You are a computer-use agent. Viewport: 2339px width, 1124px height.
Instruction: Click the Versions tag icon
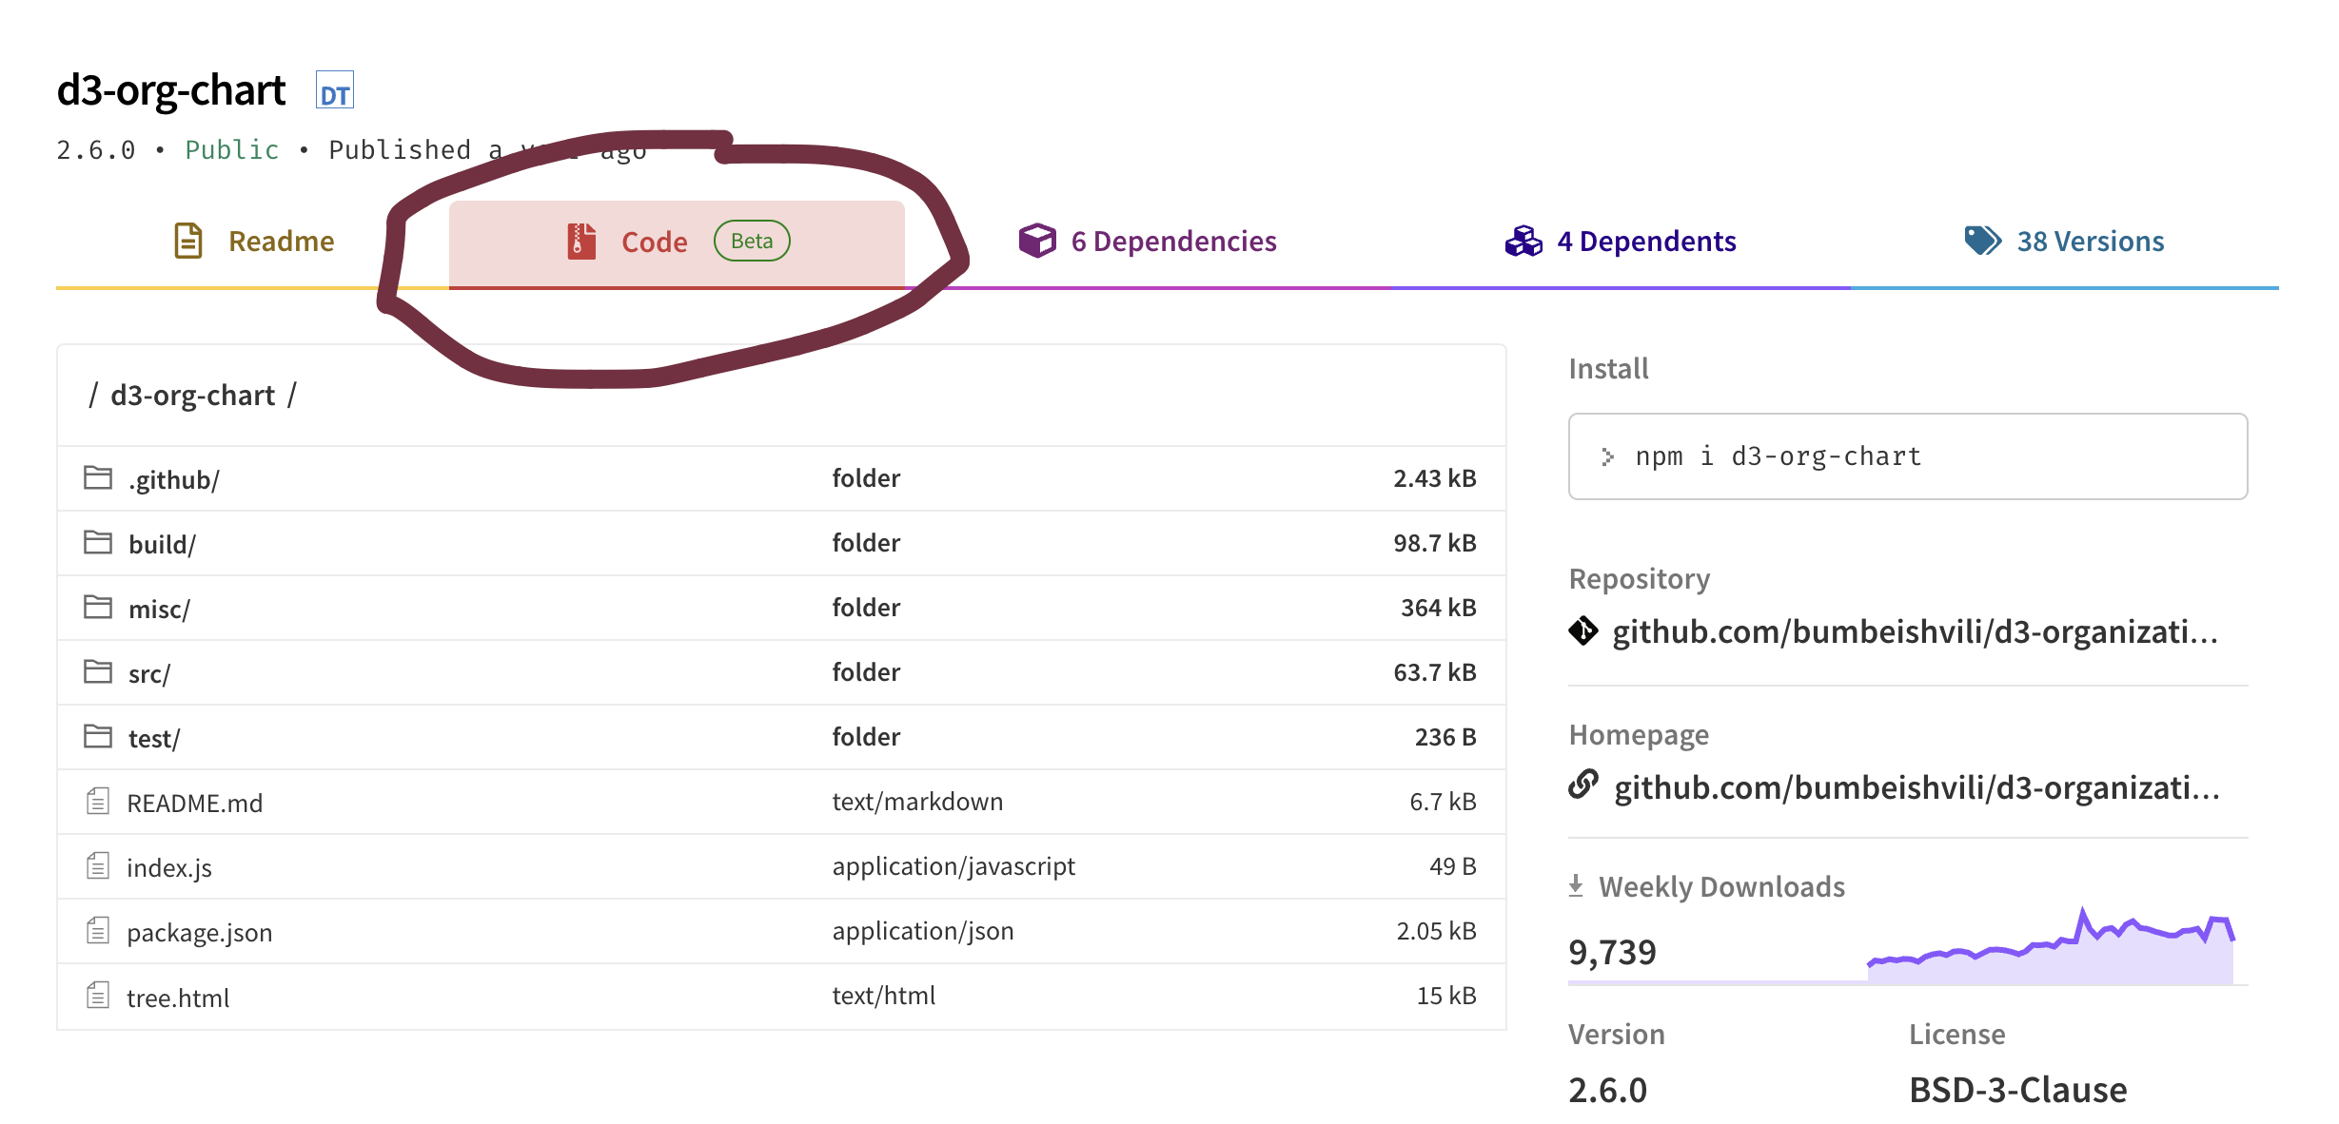[1981, 241]
